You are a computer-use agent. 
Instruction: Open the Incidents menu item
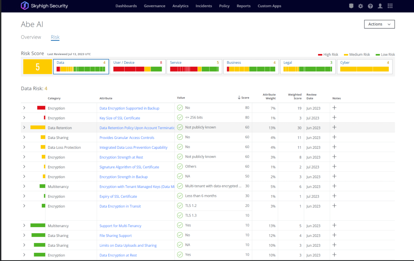[x=204, y=6]
